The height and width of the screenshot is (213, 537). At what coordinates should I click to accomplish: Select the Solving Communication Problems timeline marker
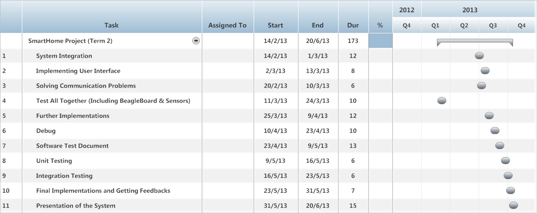[481, 86]
